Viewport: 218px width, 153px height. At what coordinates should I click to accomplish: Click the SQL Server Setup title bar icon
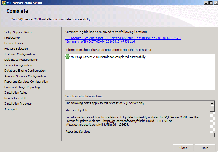pyautogui.click(x=4, y=3)
